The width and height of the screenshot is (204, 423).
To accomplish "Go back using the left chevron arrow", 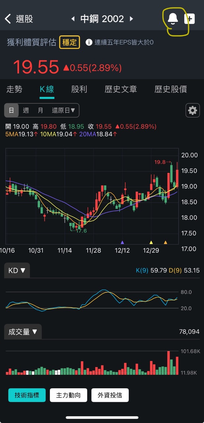I will [8, 19].
